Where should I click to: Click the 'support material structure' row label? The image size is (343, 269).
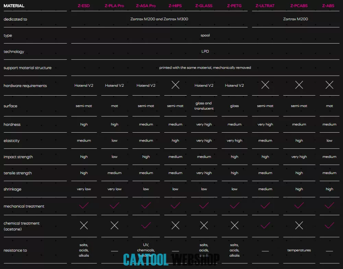click(27, 68)
